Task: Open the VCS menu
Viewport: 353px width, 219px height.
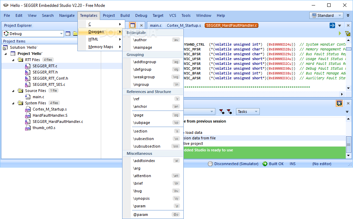Action: click(x=173, y=15)
